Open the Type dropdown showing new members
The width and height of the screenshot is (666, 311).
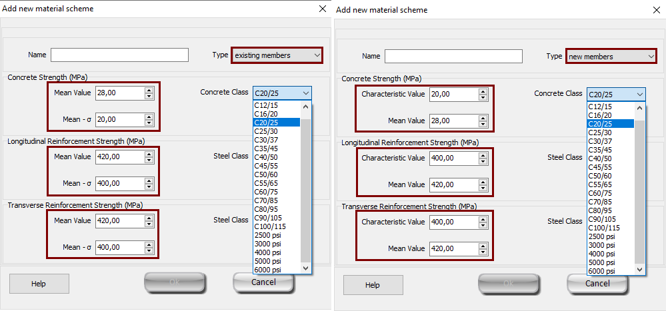coord(611,57)
